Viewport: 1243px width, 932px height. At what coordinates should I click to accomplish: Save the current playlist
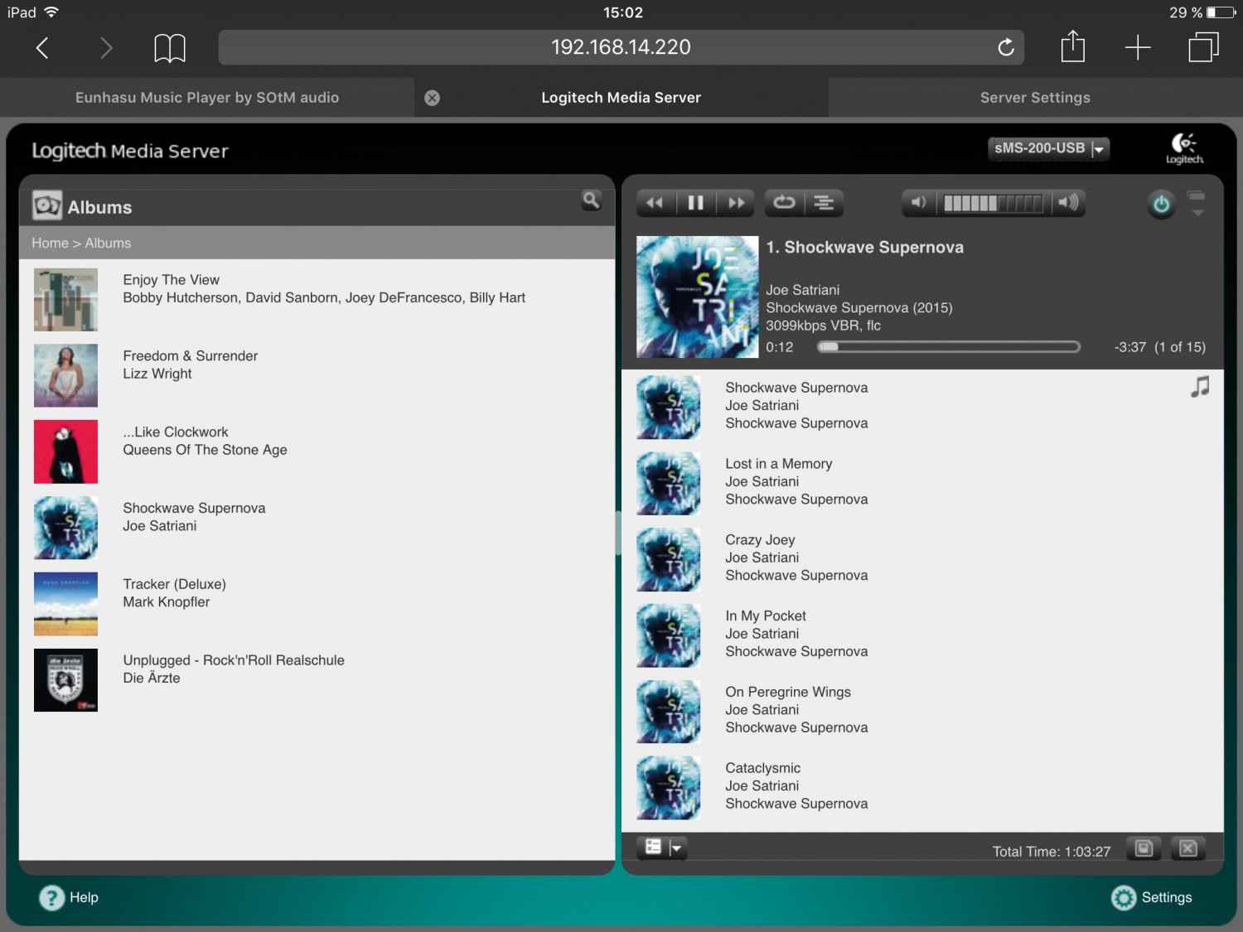(x=1144, y=848)
